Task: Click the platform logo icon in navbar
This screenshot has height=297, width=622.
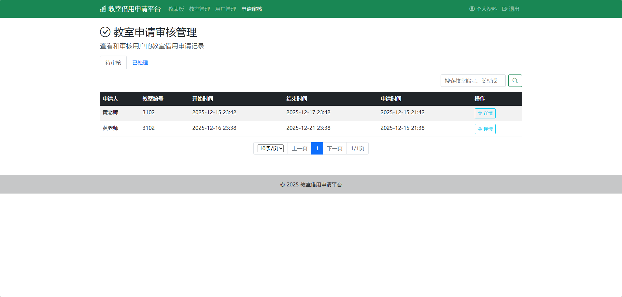Action: point(103,9)
